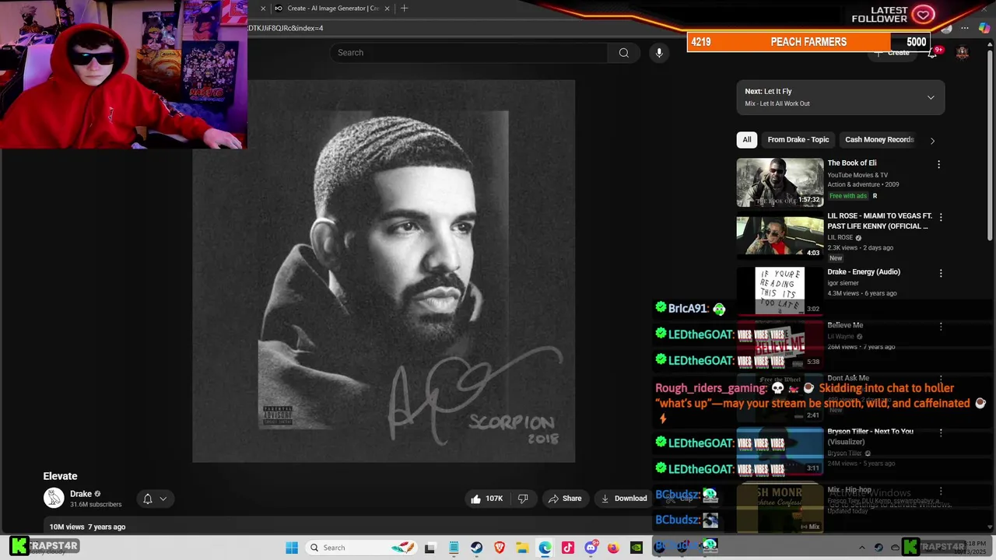Viewport: 996px width, 560px height.
Task: Click the Create button in YouTube header
Action: click(x=892, y=53)
